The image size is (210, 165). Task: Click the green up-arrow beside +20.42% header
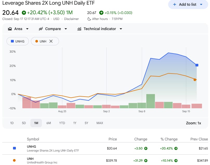click(24, 13)
